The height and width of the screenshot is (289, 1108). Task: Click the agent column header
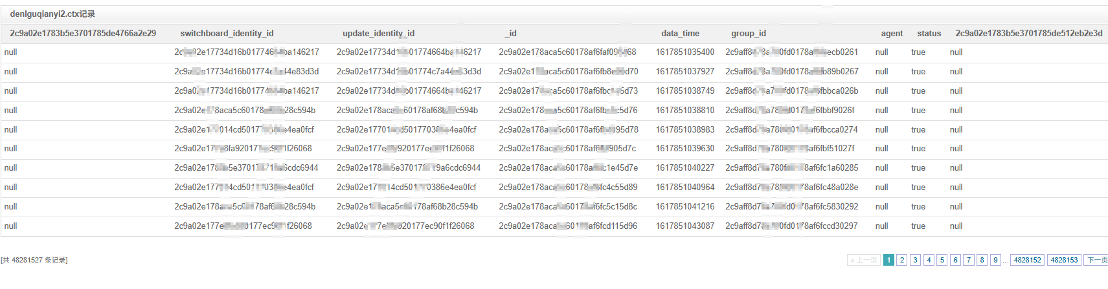coord(892,34)
